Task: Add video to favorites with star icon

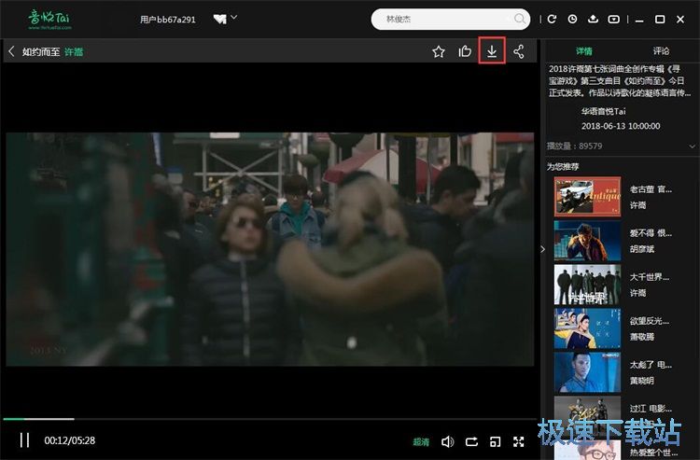Action: coord(439,51)
